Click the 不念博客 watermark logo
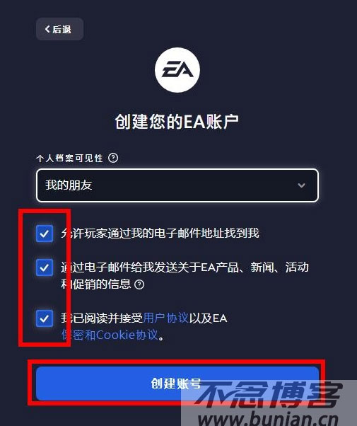The height and width of the screenshot is (426, 357). point(269,394)
